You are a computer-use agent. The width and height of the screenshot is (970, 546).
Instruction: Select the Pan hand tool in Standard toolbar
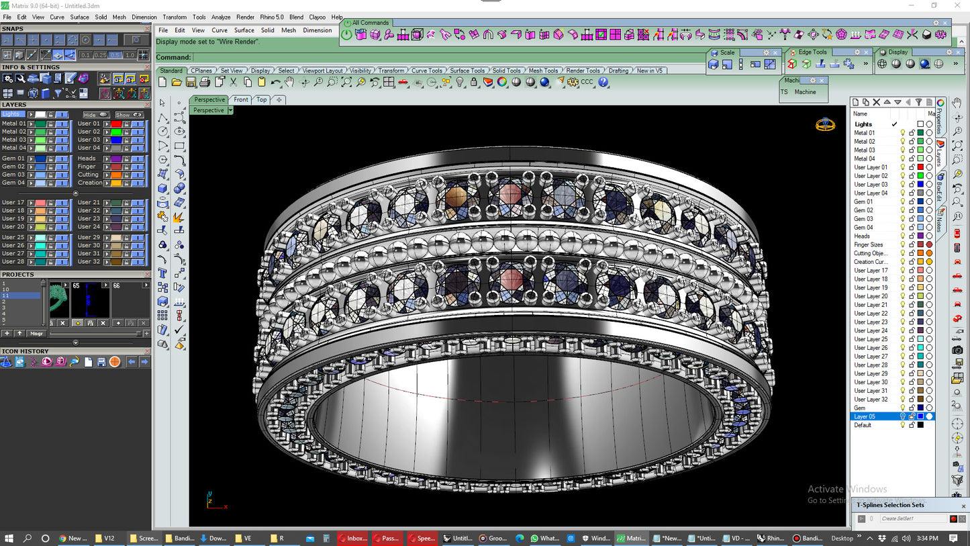289,82
